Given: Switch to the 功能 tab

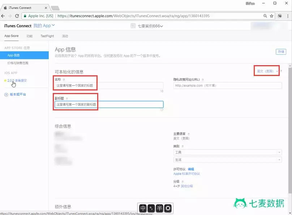Looking at the screenshot, I should pos(30,36).
